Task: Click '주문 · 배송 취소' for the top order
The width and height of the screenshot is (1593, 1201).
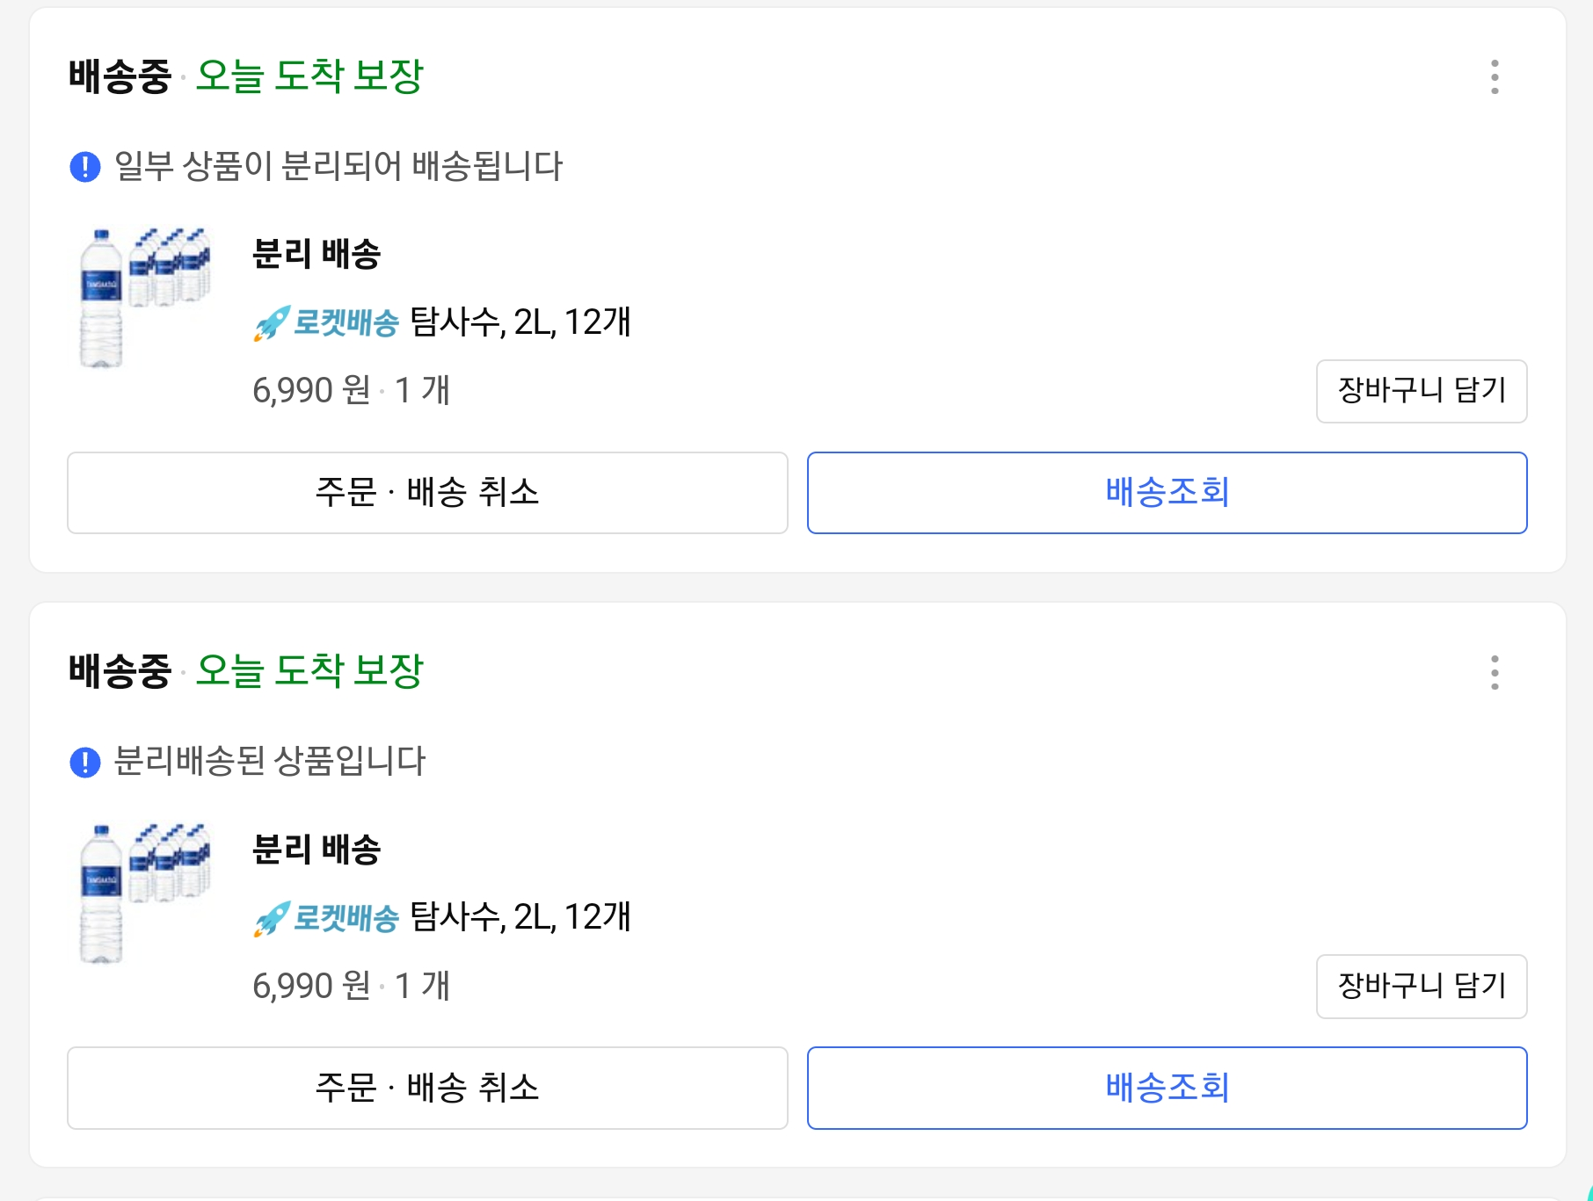Action: coord(427,492)
